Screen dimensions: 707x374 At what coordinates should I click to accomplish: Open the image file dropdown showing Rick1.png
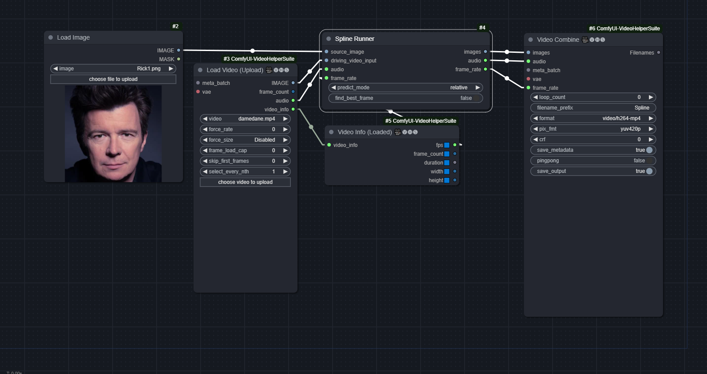pyautogui.click(x=114, y=69)
